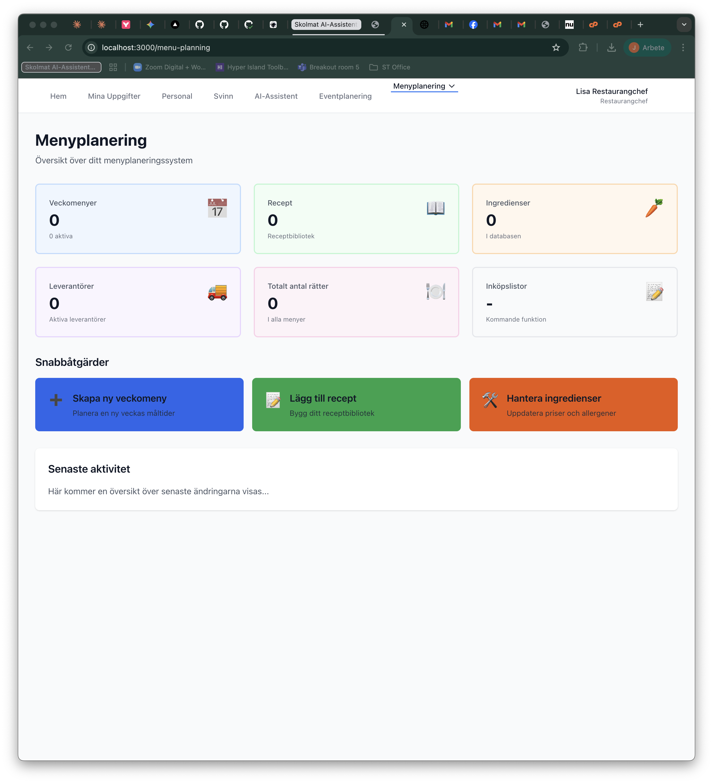713x783 pixels.
Task: Bookmark page with the star icon
Action: [x=556, y=48]
